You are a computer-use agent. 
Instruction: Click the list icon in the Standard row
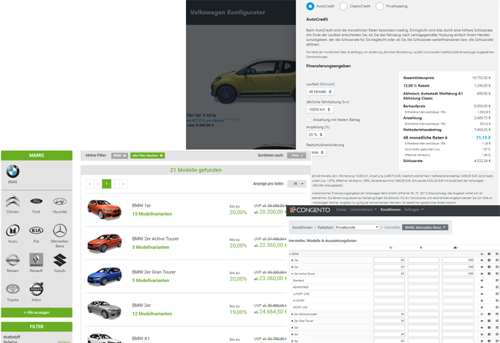[x=497, y=281]
